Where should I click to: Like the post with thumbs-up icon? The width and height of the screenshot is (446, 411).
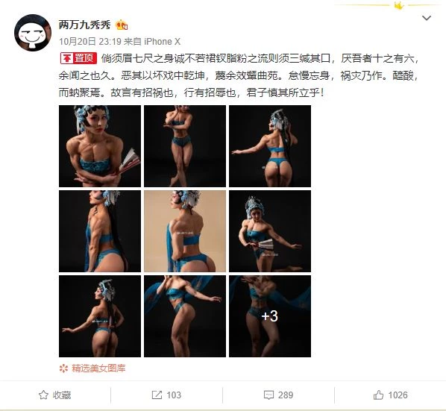tap(378, 395)
